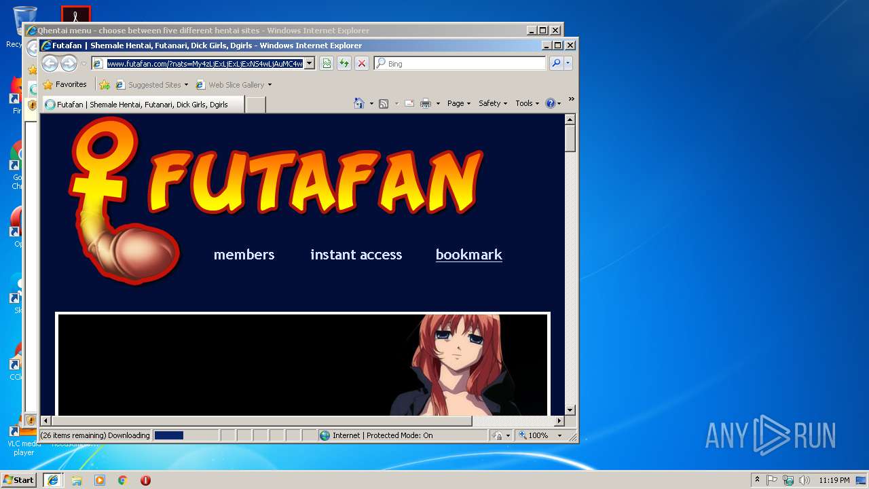Click the security padlock status icon
This screenshot has height=489, width=869.
[x=498, y=435]
